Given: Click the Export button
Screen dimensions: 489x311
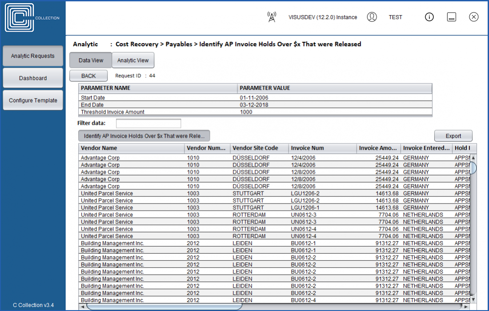Looking at the screenshot, I should [x=453, y=136].
